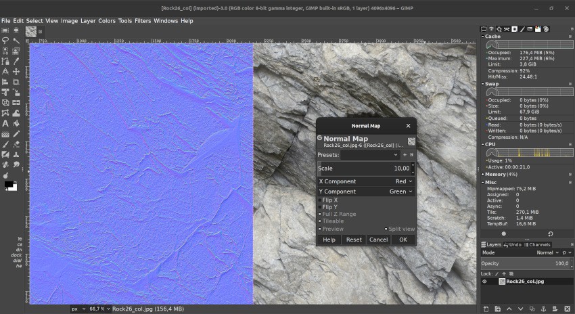Enable the Flip Y checkbox
Viewport: 575px width, 314px height.
tap(321, 207)
